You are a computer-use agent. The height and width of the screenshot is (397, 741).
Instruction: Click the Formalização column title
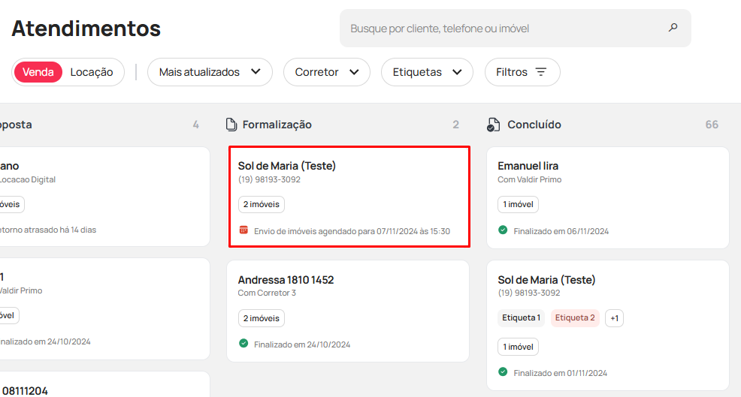(x=277, y=125)
